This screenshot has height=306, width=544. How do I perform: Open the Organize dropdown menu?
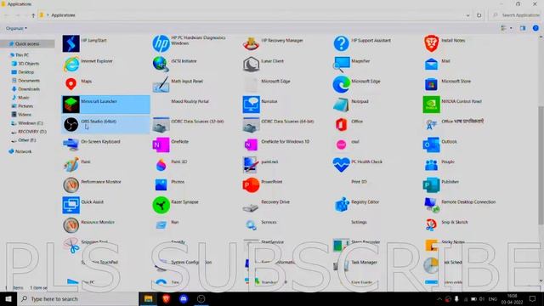(16, 28)
